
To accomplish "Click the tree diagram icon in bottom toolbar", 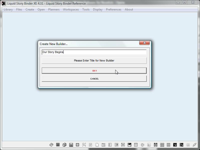I will coord(142,145).
